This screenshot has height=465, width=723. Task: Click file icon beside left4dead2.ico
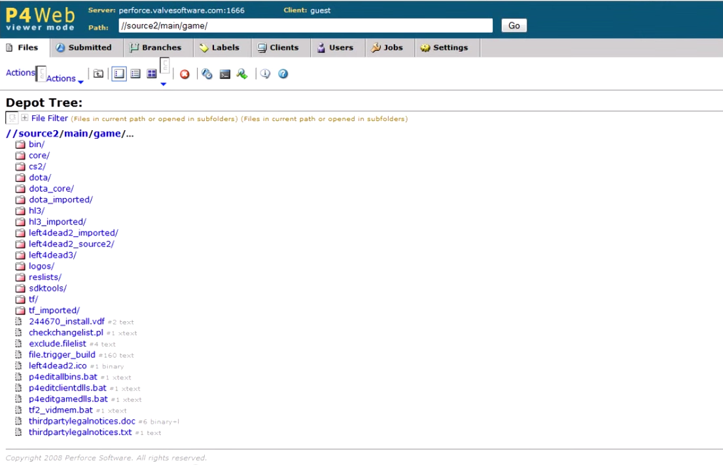(x=18, y=366)
